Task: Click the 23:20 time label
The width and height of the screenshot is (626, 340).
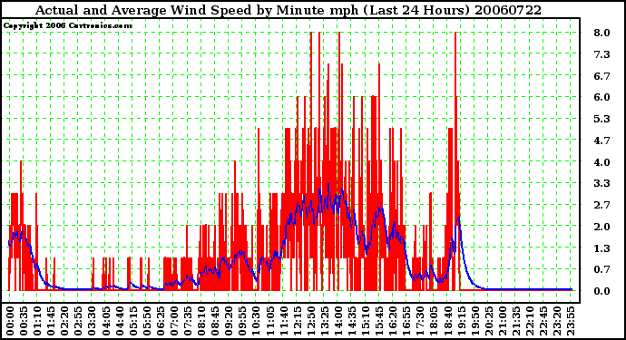Action: coord(557,321)
